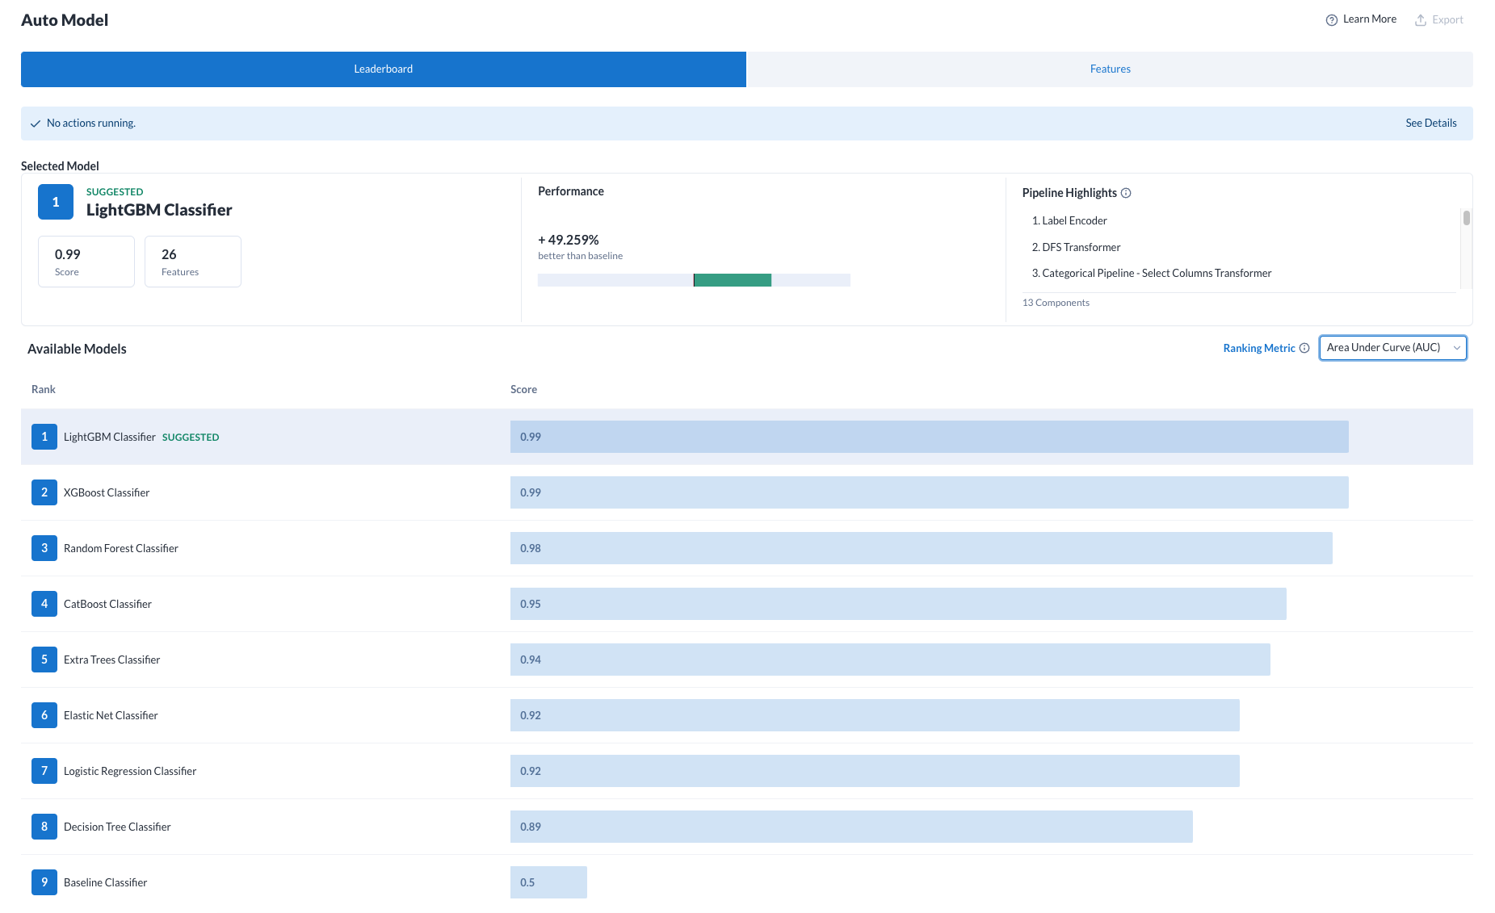Switch to the Features tab

[1110, 69]
